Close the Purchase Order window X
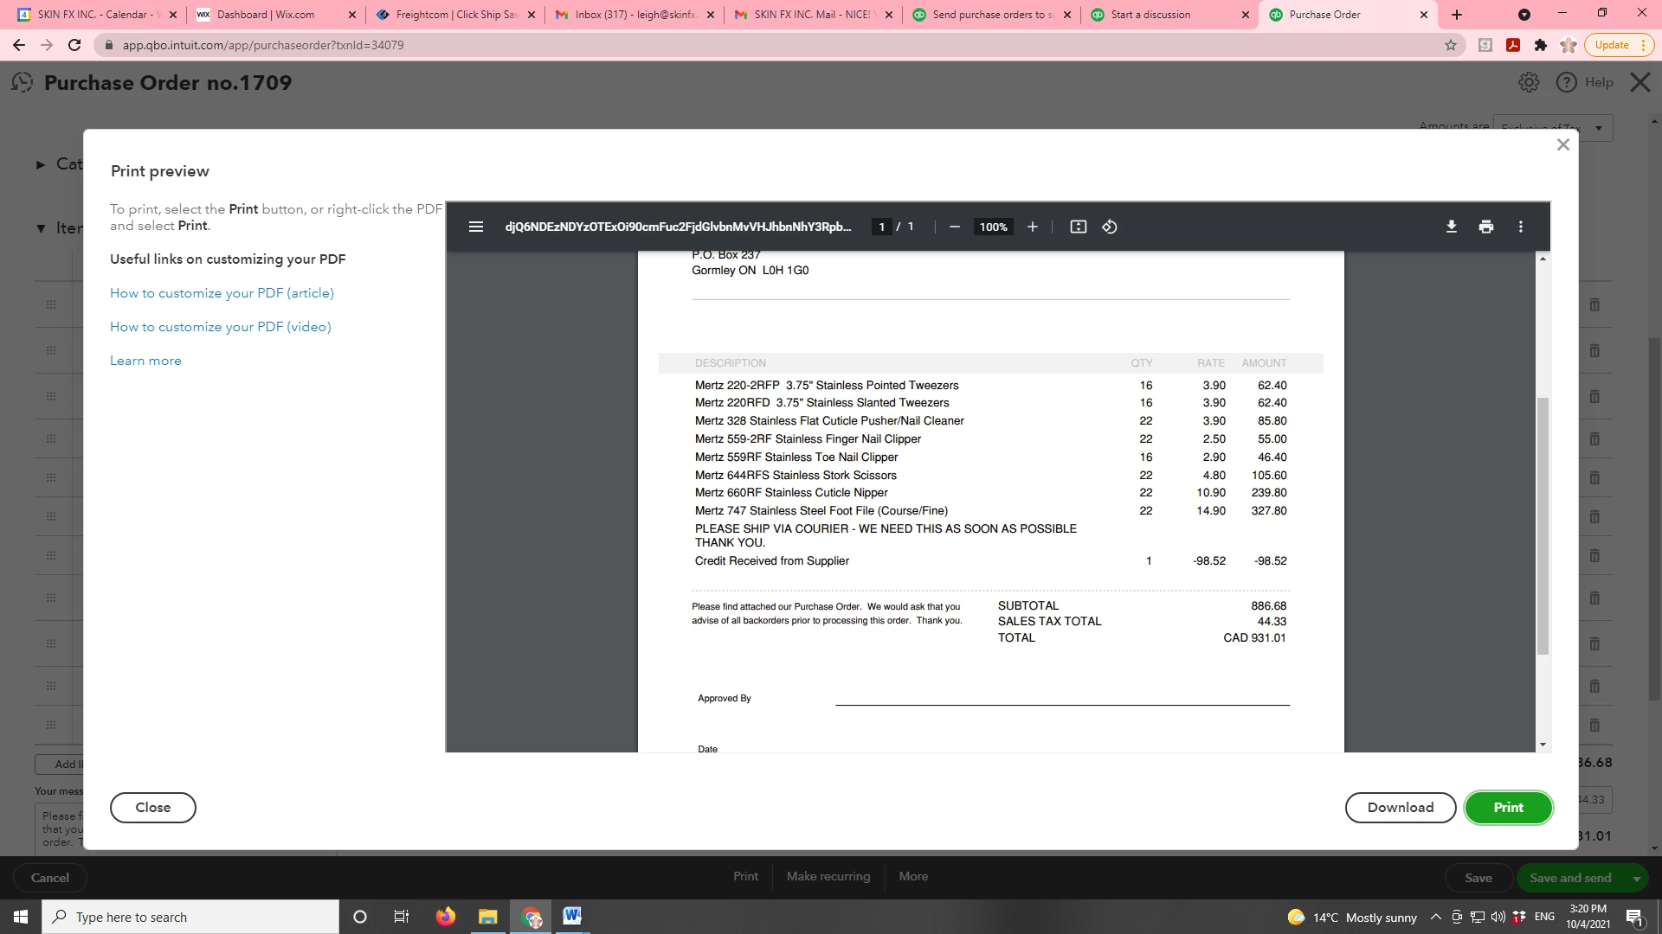The height and width of the screenshot is (934, 1662). click(1639, 82)
